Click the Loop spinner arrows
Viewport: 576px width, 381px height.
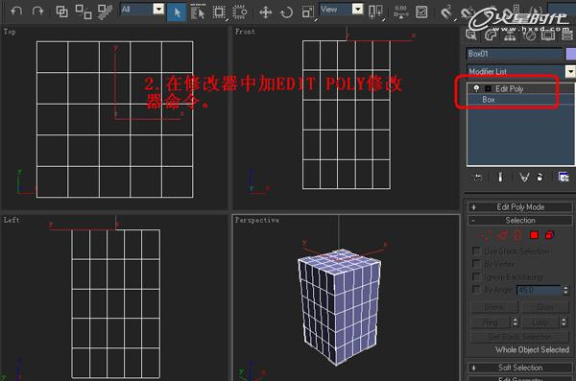(564, 322)
